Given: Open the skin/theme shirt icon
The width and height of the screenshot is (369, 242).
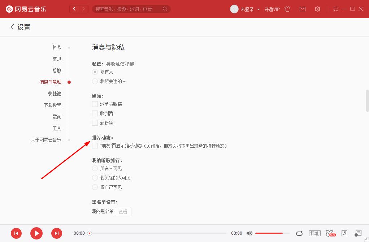Looking at the screenshot, I should coord(287,9).
